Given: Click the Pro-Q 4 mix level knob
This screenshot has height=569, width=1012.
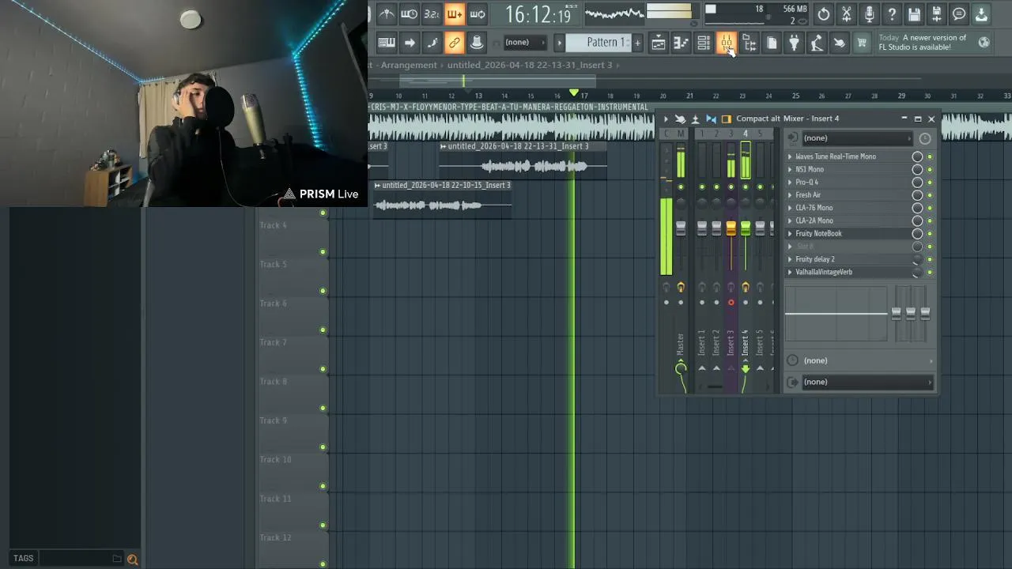Looking at the screenshot, I should coord(917,183).
